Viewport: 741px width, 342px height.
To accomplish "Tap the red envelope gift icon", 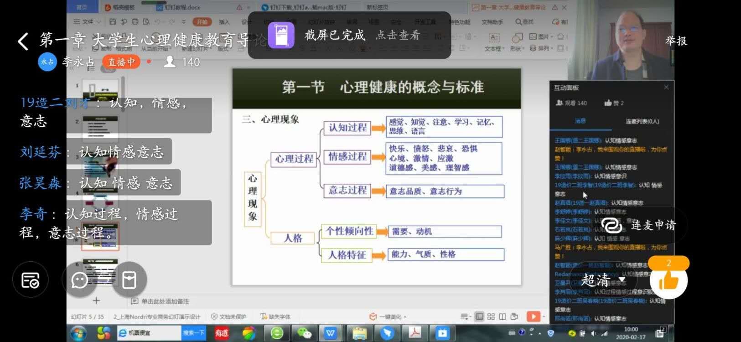I will (x=129, y=280).
